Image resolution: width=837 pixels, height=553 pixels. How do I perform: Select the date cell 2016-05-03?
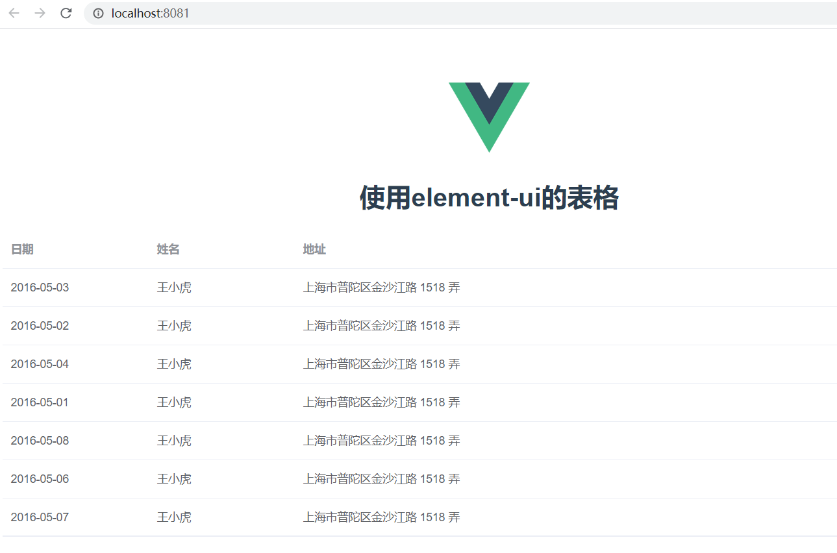click(x=40, y=288)
